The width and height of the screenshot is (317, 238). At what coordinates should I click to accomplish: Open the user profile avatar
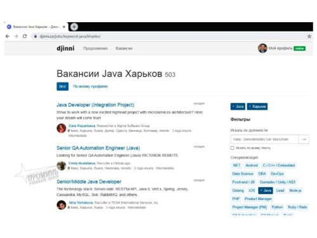pyautogui.click(x=262, y=48)
